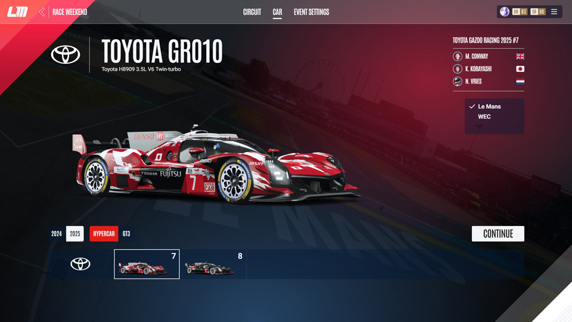
Task: Click N. Vries helmet avatar
Action: 458,82
